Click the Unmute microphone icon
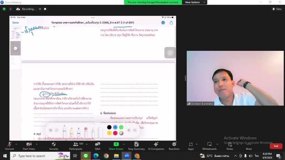285x160 pixels. click(x=9, y=144)
